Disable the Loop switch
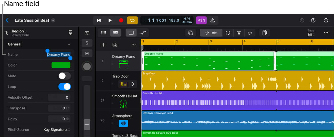Image resolution: width=334 pixels, height=137 pixels. pyautogui.click(x=65, y=87)
